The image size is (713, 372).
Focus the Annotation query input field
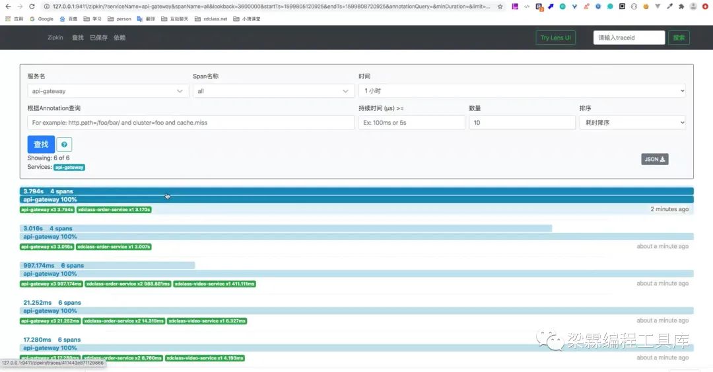[191, 123]
